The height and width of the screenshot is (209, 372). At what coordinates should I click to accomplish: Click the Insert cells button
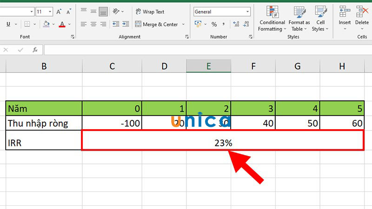345,18
